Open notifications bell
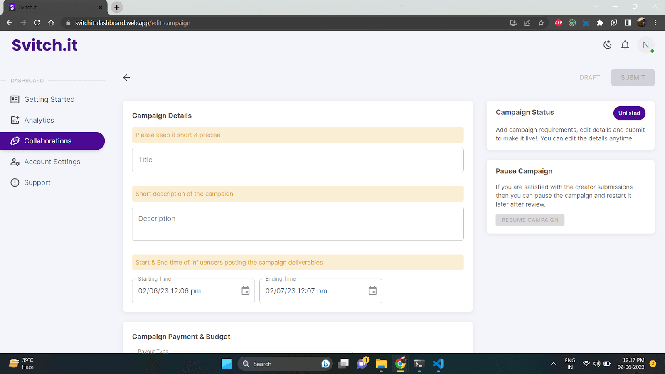This screenshot has width=665, height=374. coord(625,45)
